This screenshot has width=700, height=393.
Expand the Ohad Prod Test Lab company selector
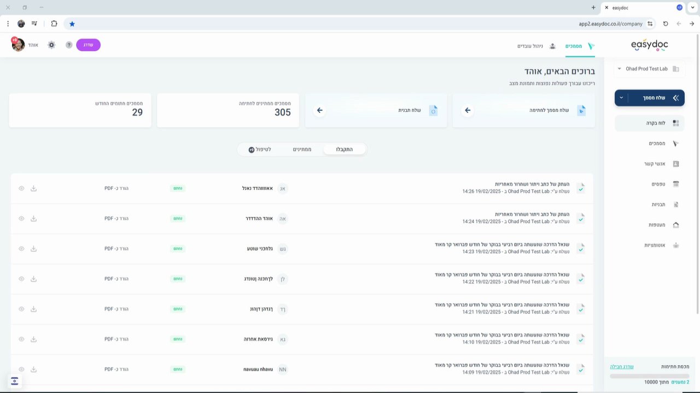(649, 69)
